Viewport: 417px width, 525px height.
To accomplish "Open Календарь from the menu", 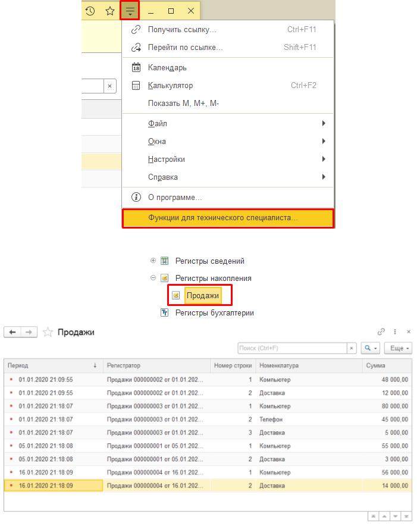I will [x=228, y=68].
